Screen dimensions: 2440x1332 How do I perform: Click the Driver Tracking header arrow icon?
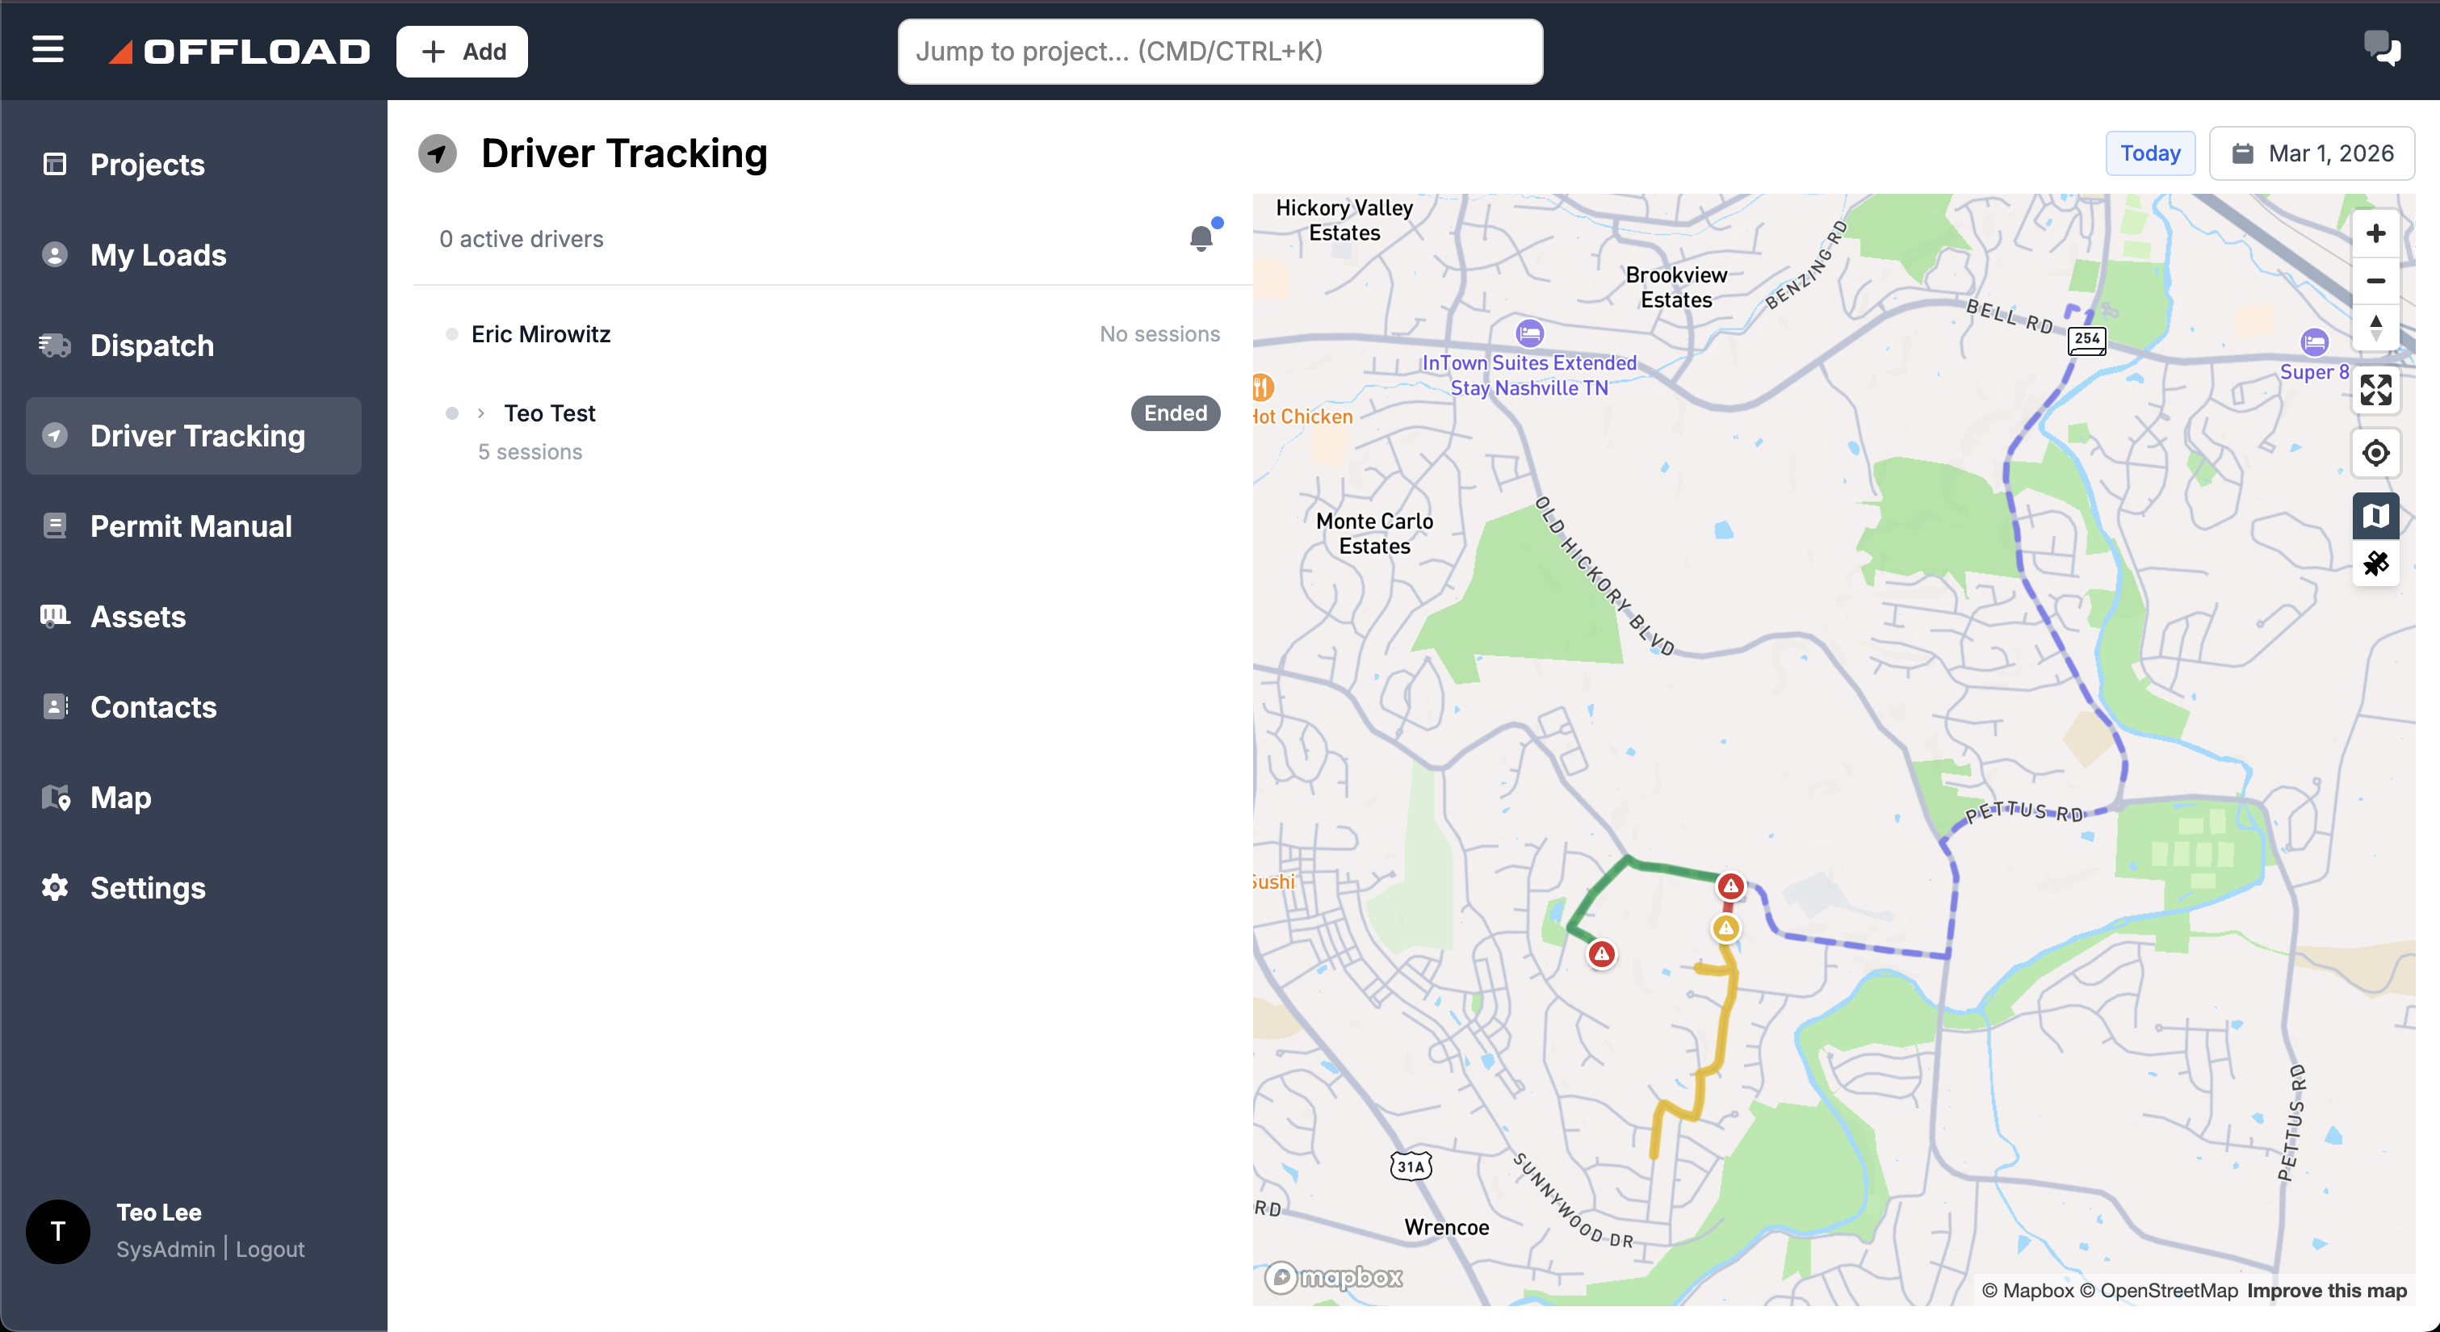[438, 153]
